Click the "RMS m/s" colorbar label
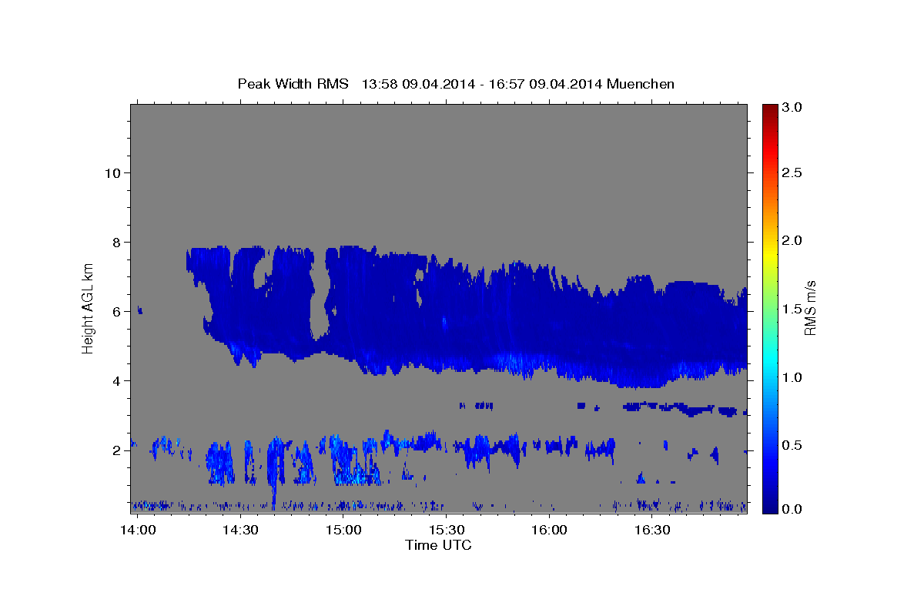 coord(810,309)
